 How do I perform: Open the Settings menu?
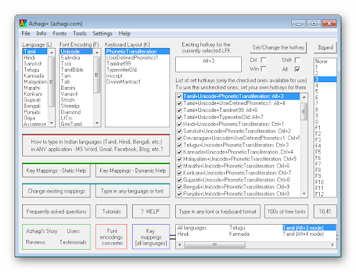pyautogui.click(x=102, y=33)
